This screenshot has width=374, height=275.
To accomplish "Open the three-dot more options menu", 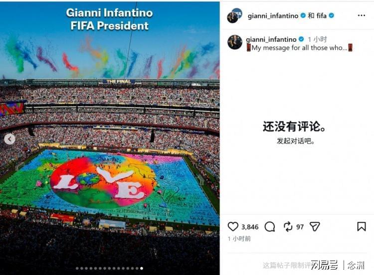I will click(362, 15).
